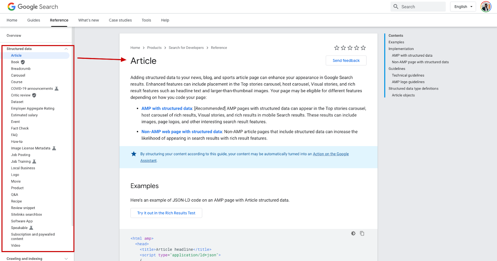Click the beaker icon beside COVID-19 announcements
This screenshot has height=261, width=497.
click(57, 89)
